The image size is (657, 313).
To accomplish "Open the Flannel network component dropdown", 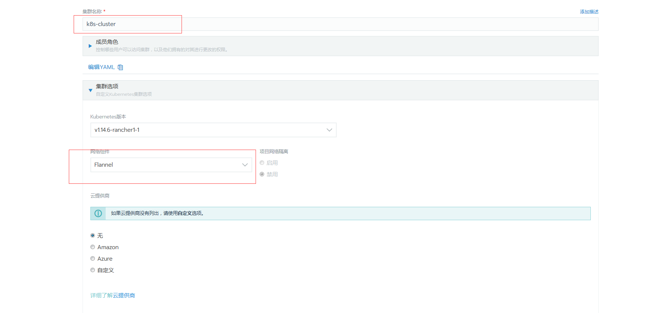I will (x=171, y=165).
